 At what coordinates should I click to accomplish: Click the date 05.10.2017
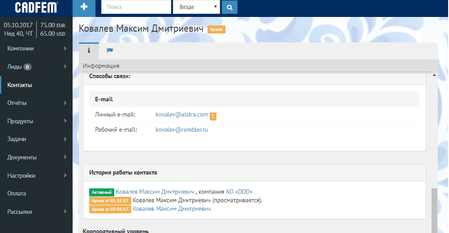[x=18, y=25]
